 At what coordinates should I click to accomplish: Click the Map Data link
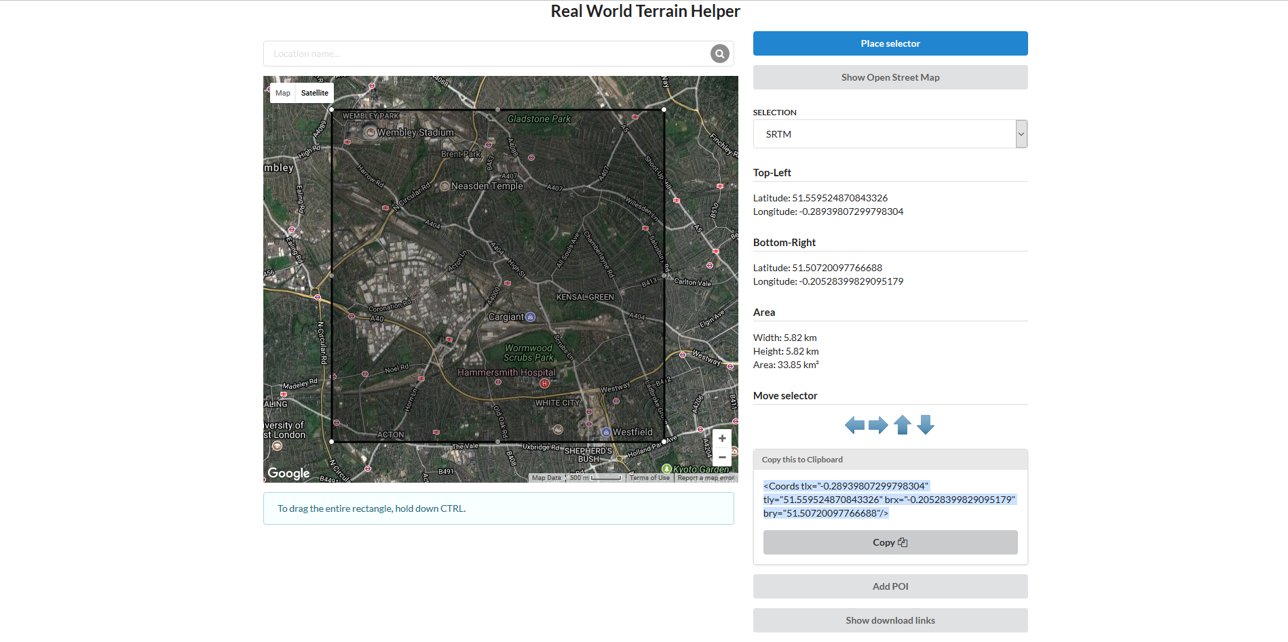(x=546, y=478)
